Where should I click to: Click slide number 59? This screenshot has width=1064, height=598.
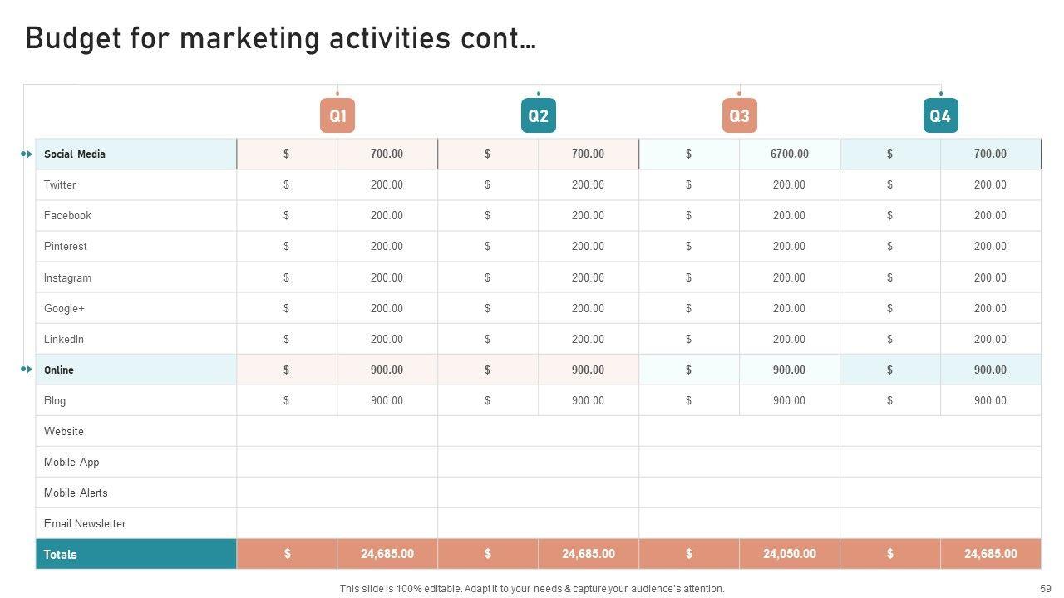(1045, 589)
